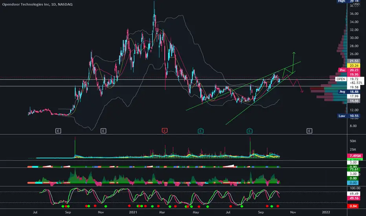Click the May label on time axis
366x216 pixels.
tap(196, 212)
